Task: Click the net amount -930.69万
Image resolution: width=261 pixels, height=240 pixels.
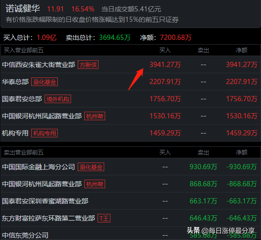Action: coord(242,167)
